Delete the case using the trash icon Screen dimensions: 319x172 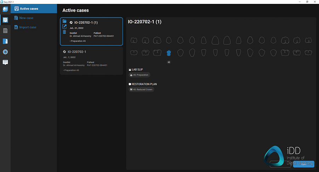point(64,32)
